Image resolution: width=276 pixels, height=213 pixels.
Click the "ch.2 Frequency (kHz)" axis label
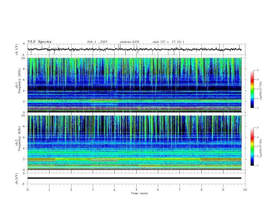[x=18, y=139]
